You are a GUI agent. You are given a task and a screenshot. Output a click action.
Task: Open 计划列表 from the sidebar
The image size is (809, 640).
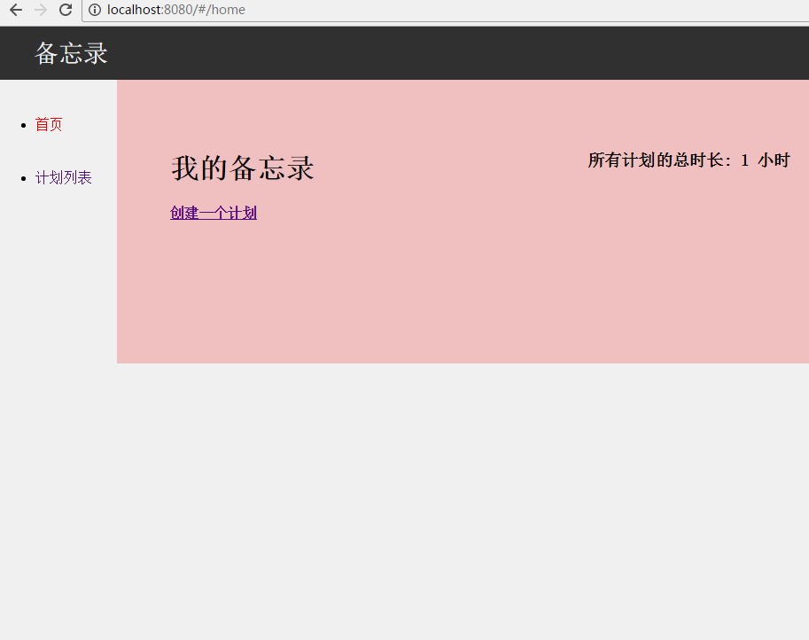coord(63,178)
